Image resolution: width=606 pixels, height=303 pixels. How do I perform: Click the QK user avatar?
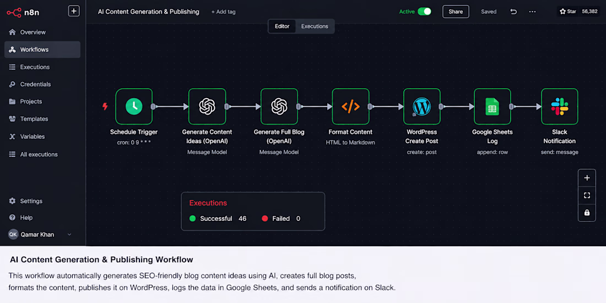tap(13, 235)
